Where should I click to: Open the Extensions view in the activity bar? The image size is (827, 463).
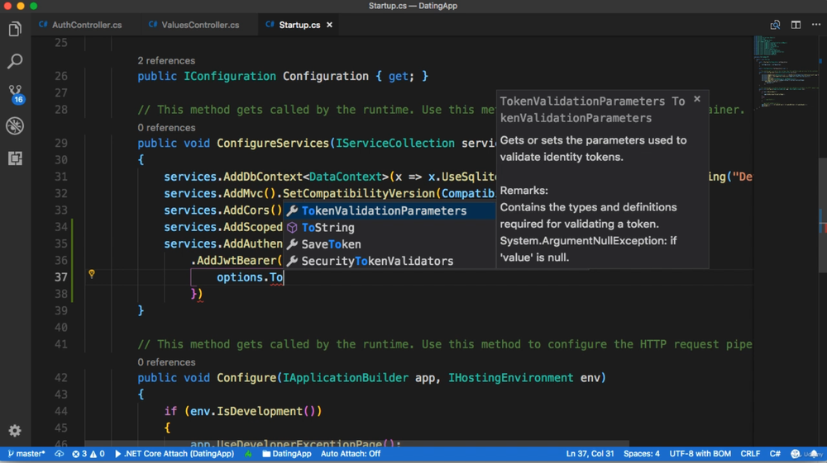coord(15,158)
